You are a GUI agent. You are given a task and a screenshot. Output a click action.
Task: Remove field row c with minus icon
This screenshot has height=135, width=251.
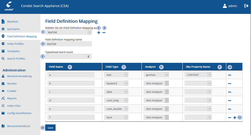230,92
